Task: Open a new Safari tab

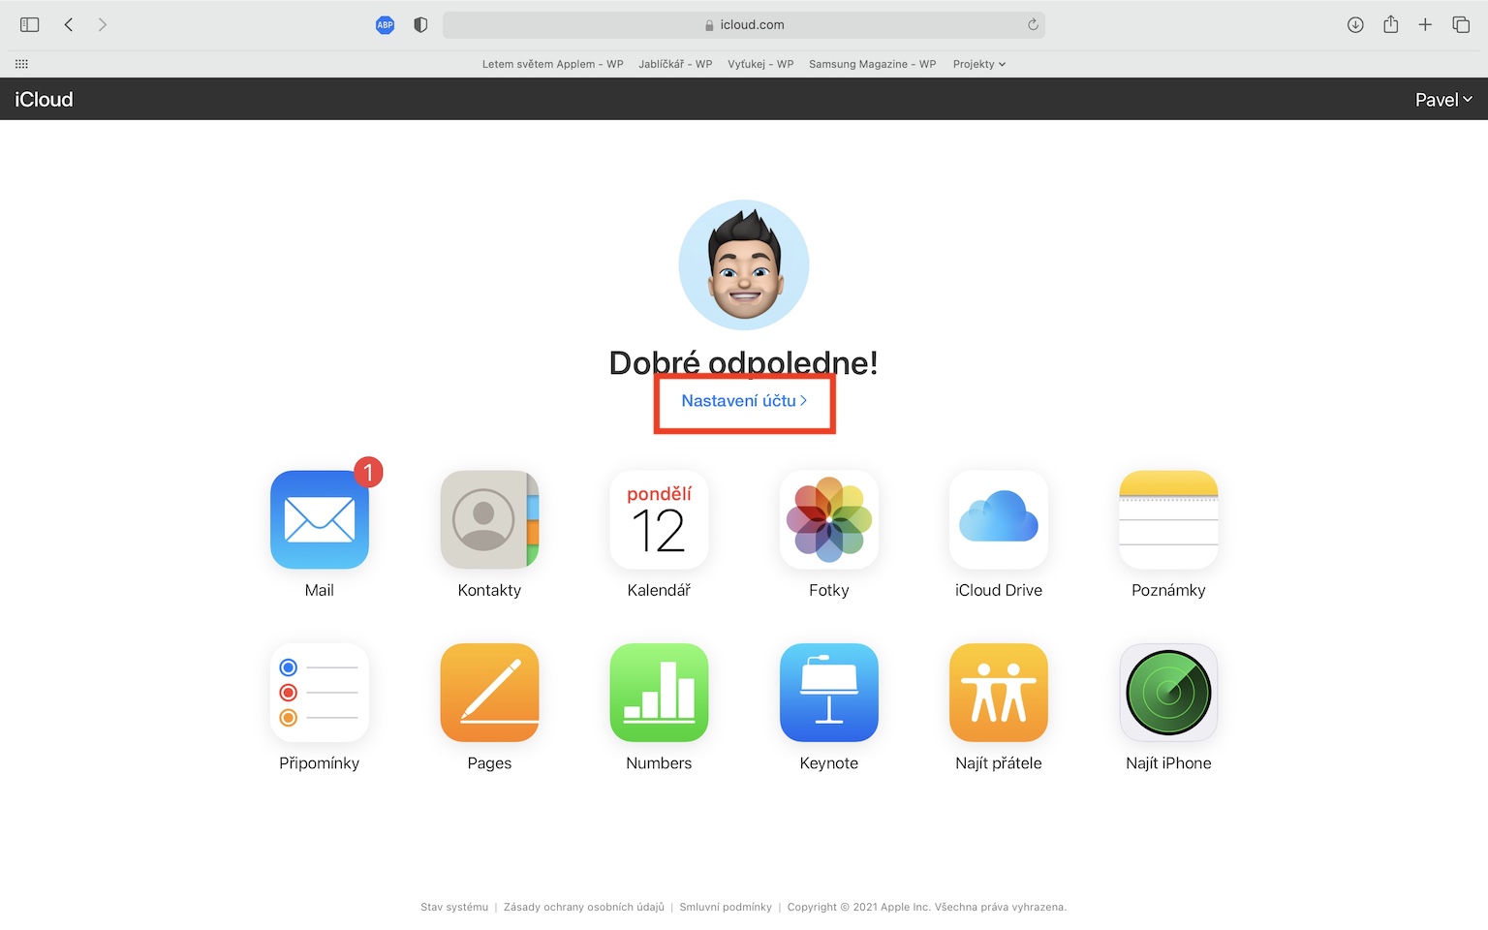Action: click(1425, 24)
